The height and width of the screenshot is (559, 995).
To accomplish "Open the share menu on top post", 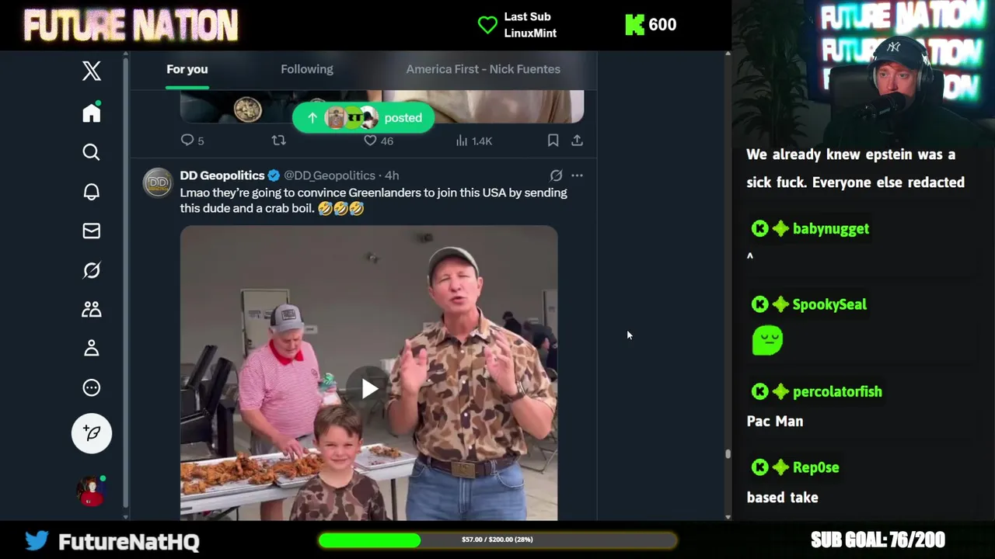I will tap(577, 141).
